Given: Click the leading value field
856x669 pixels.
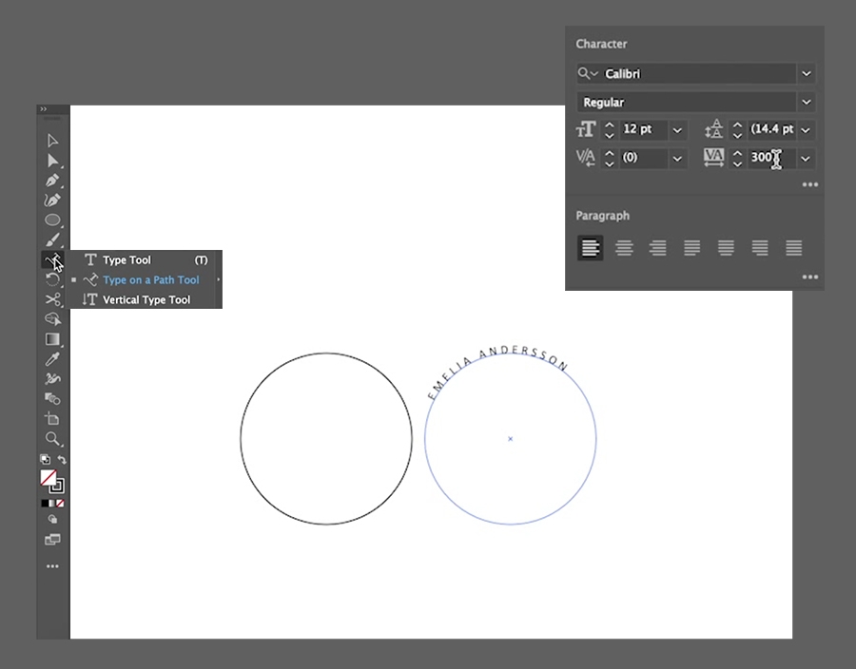Looking at the screenshot, I should coord(772,129).
